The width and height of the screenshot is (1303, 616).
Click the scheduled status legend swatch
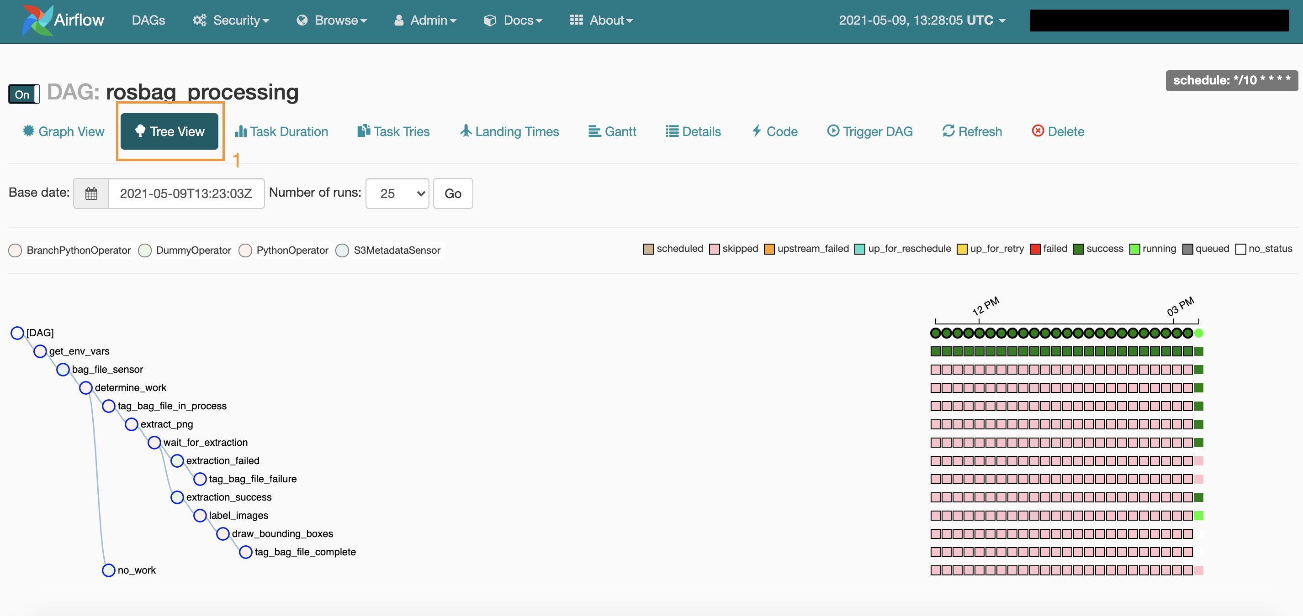[x=648, y=249]
